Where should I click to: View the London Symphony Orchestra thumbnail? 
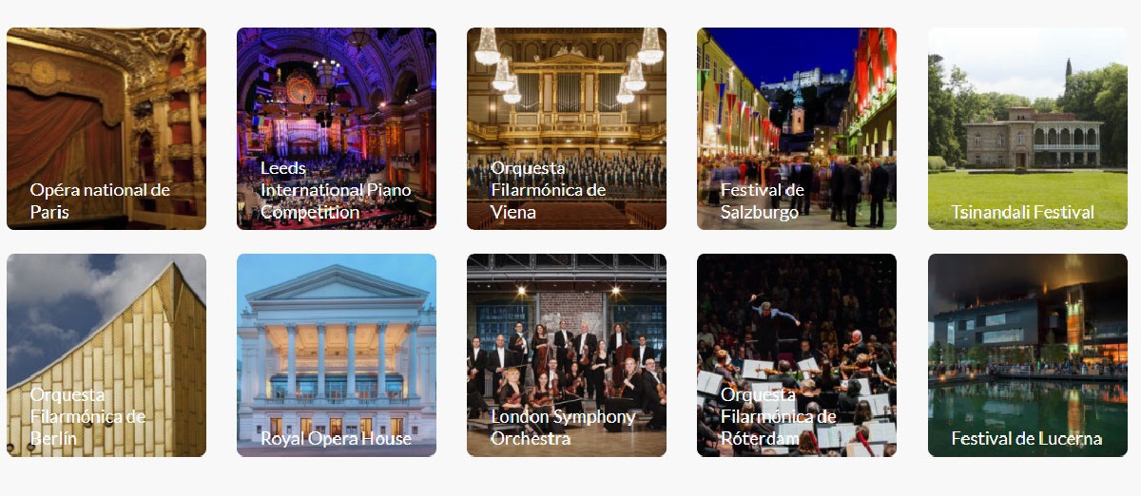point(567,355)
